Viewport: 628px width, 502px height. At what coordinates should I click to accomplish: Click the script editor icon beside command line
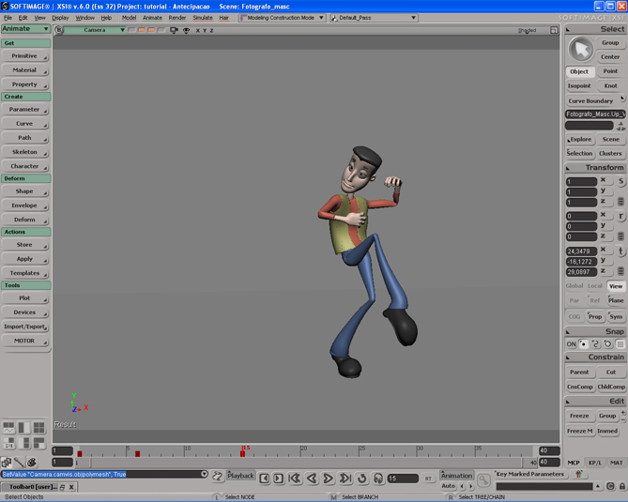[218, 476]
